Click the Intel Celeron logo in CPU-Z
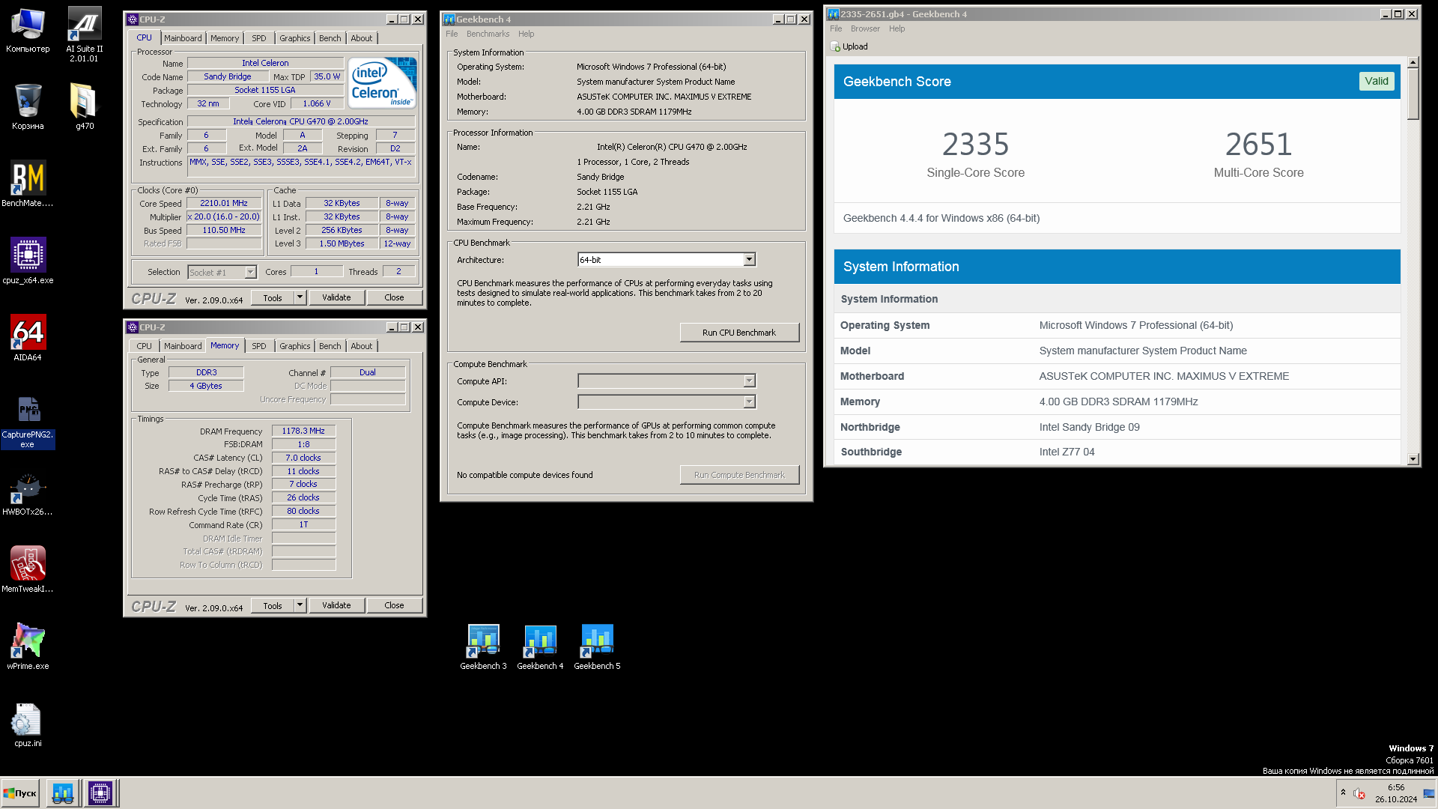The image size is (1438, 809). 382,82
